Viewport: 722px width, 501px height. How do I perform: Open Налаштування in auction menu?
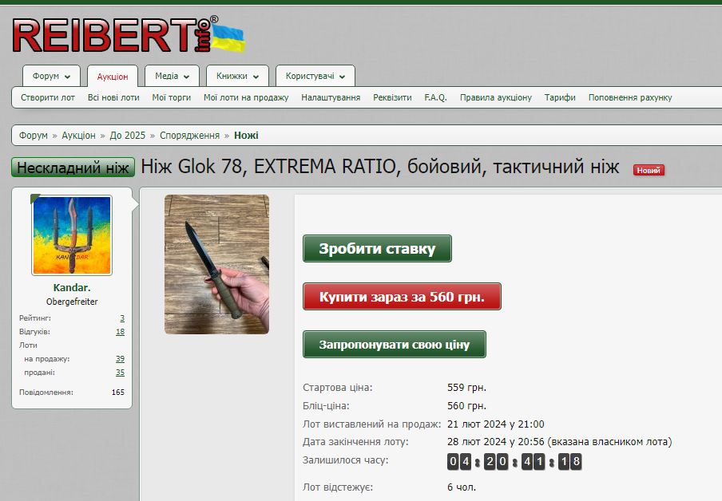(x=331, y=97)
